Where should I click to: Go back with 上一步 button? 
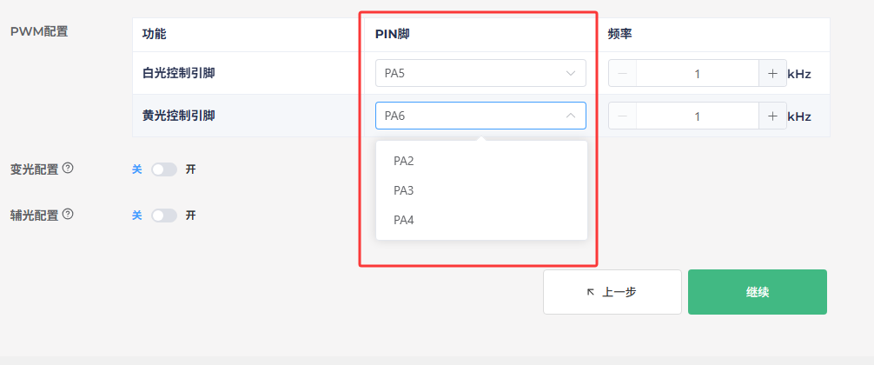612,292
